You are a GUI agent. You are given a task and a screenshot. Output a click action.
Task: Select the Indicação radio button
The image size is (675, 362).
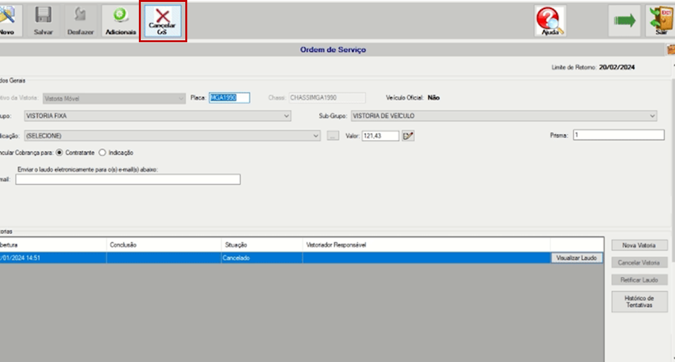(x=102, y=153)
